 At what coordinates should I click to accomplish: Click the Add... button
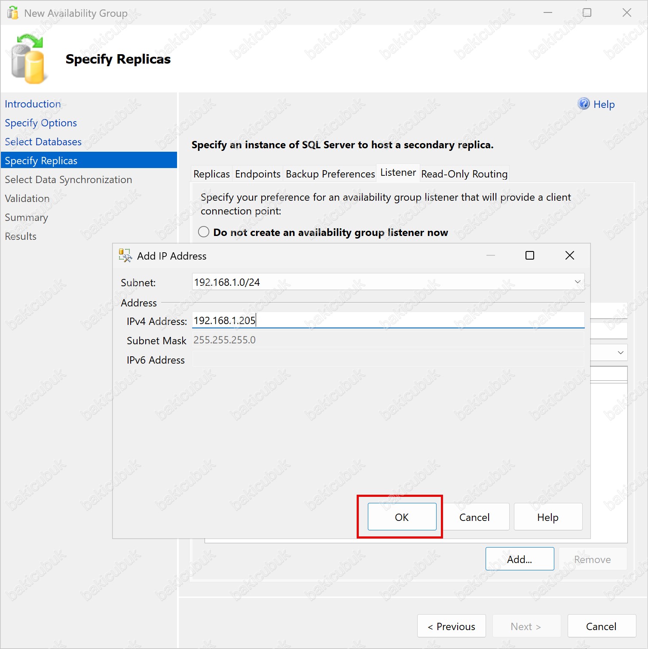519,559
